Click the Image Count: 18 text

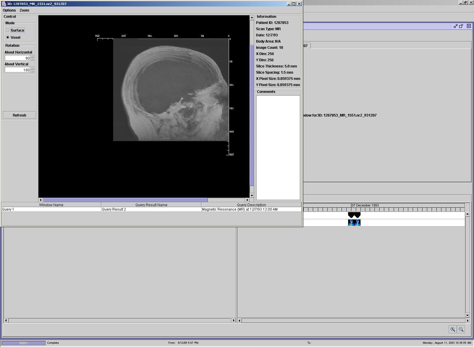(x=270, y=48)
